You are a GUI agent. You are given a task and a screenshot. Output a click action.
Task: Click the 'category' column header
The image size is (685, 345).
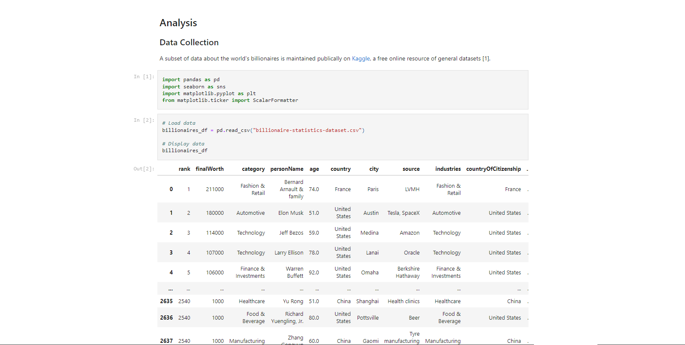[253, 169]
